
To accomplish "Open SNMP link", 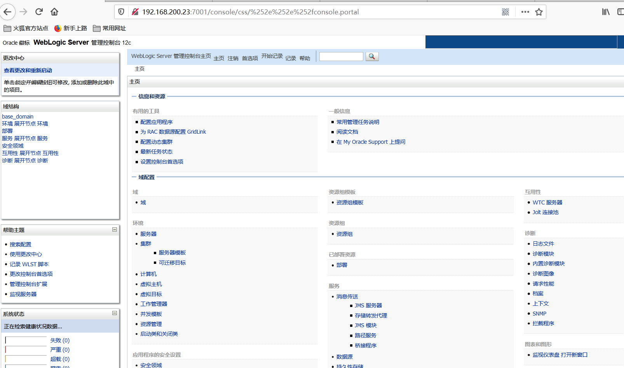I will (539, 314).
